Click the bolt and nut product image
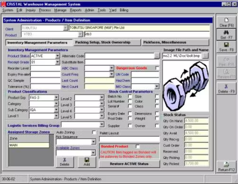238x184 pixels. tap(186, 86)
